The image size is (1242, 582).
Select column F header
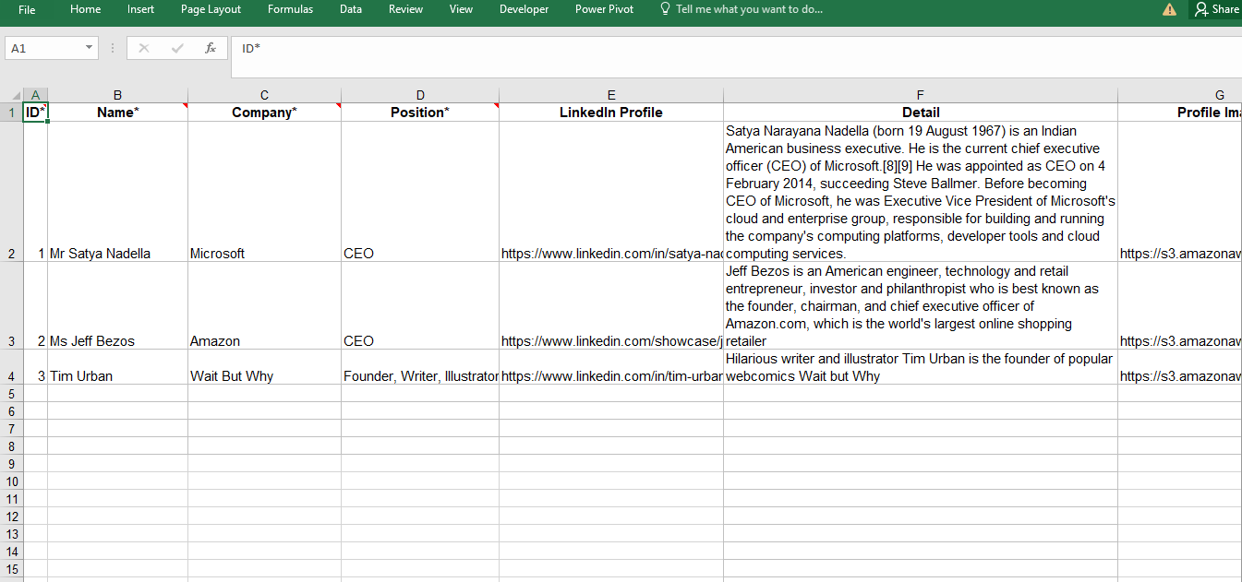(921, 95)
